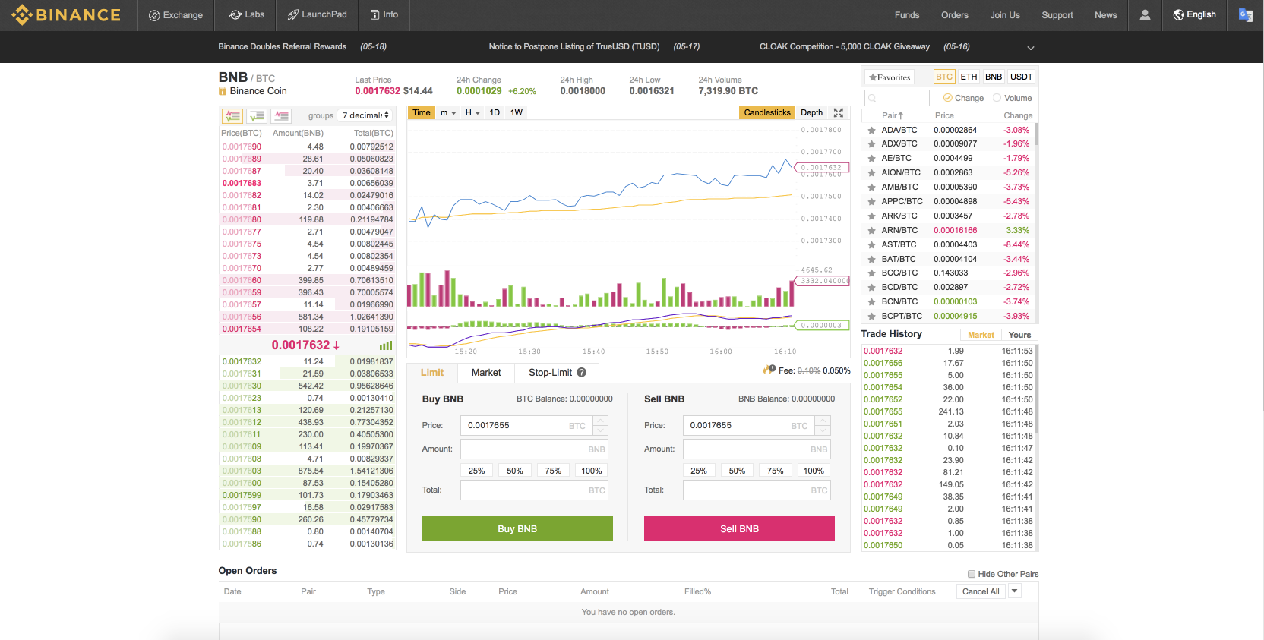Viewport: 1264px width, 640px height.
Task: Click the Google Translate icon
Action: [x=1246, y=15]
